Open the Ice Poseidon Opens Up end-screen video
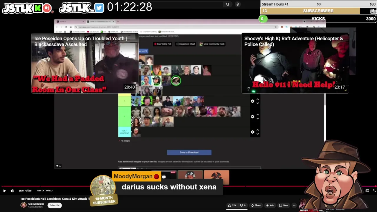This screenshot has height=212, width=377. tap(85, 63)
